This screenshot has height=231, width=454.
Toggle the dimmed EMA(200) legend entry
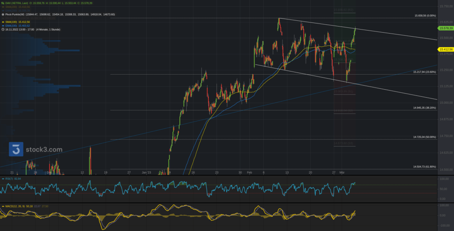[x=18, y=11]
